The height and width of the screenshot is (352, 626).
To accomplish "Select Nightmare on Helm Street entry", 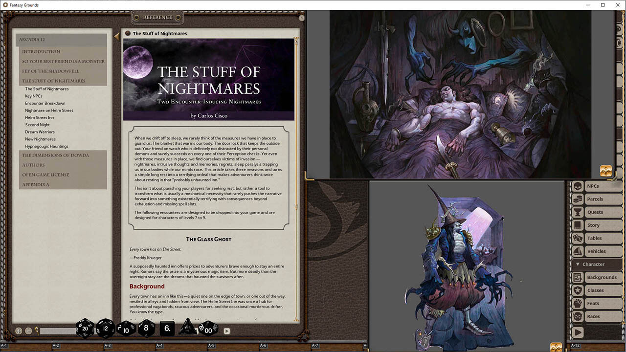I will (49, 110).
